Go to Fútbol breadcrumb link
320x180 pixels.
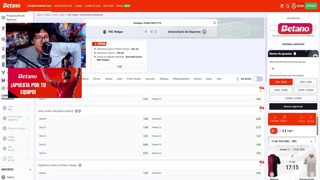47,15
